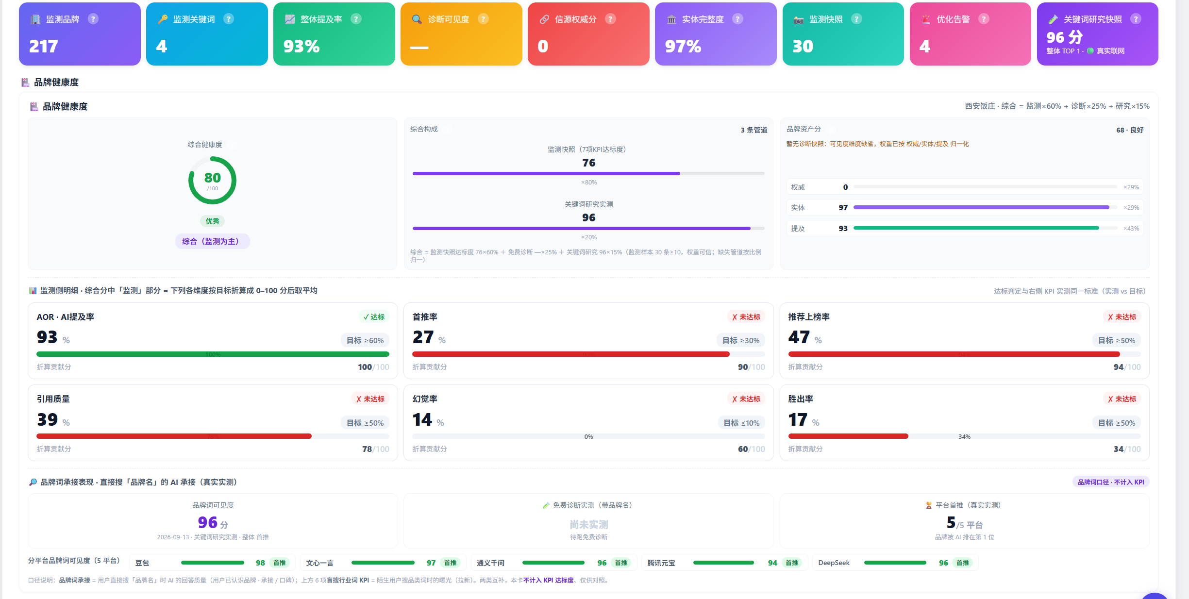Click the 综合（监测为主）pill button

(x=213, y=241)
